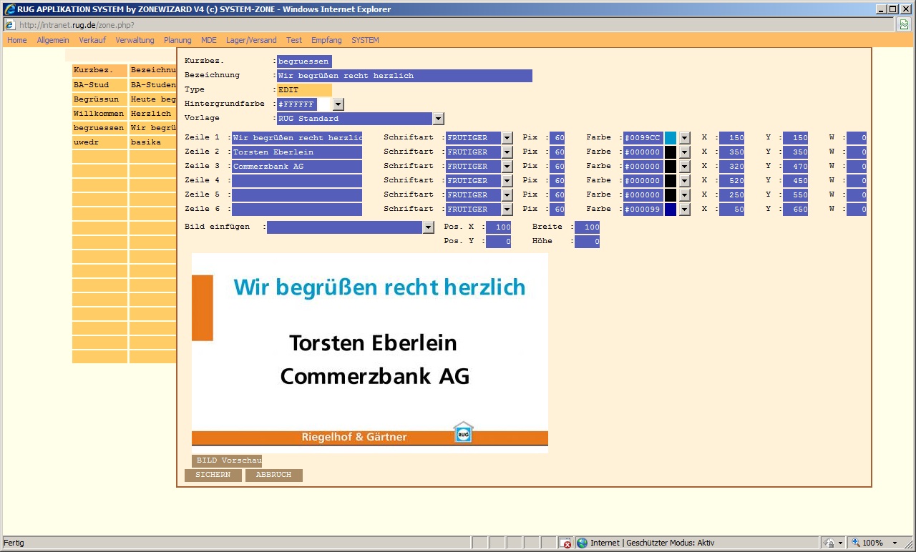The image size is (916, 552).
Task: Open the SYSTEM menu
Action: (x=365, y=40)
